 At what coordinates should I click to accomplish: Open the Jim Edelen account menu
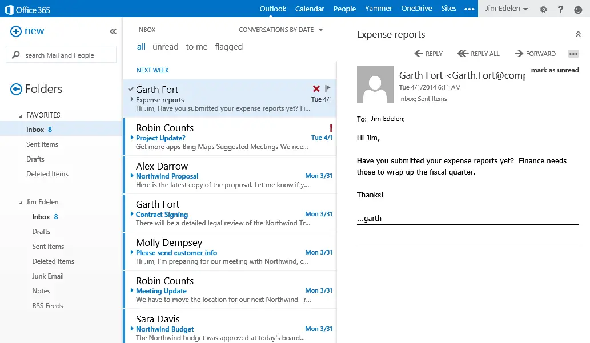506,9
